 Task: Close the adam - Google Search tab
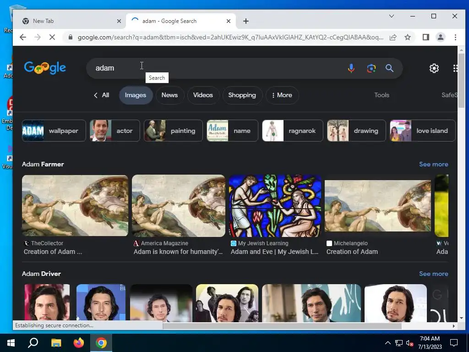229,21
